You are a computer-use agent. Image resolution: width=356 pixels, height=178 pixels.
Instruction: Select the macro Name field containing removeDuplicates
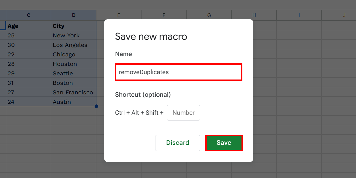[178, 72]
